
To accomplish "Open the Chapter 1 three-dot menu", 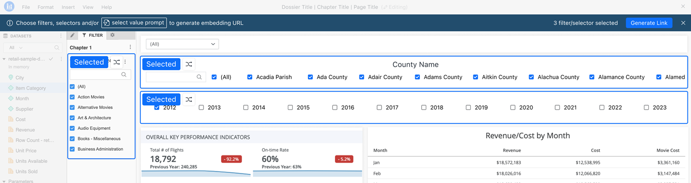I will [x=130, y=48].
